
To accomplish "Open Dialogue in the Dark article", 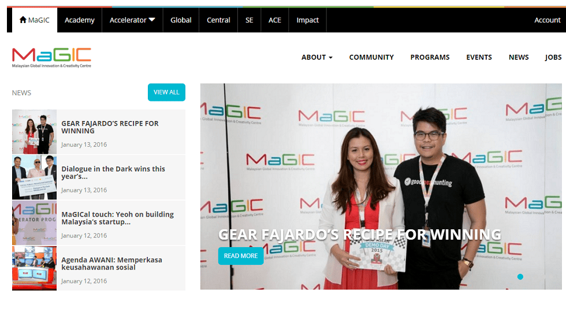I will tap(113, 173).
